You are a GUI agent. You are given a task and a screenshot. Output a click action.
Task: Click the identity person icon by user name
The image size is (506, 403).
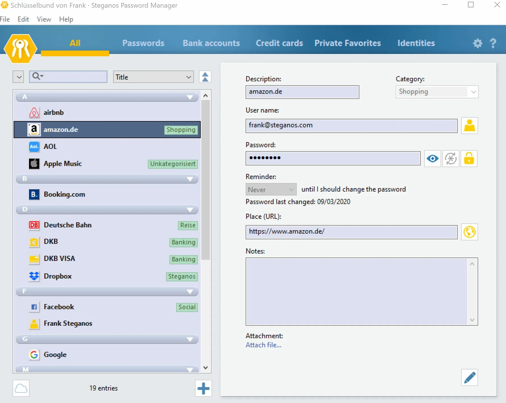tap(469, 126)
